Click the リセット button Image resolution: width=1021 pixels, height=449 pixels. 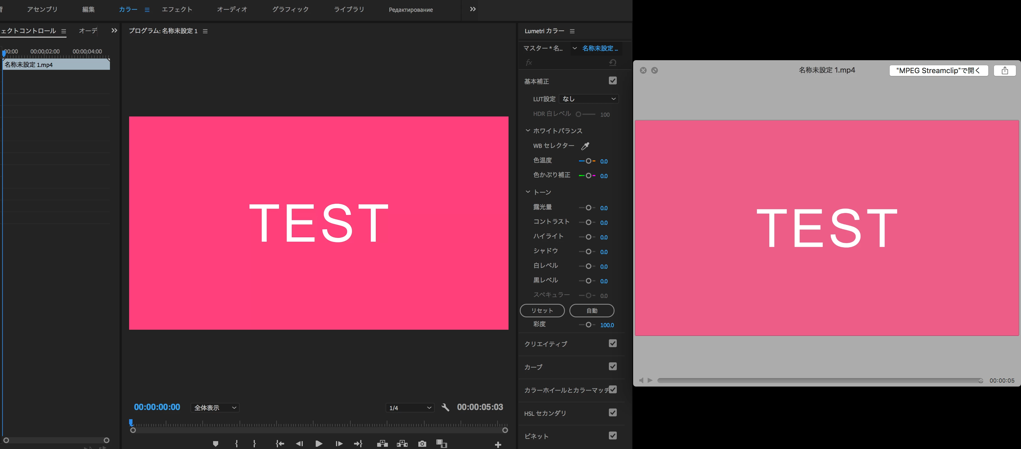[x=542, y=311]
